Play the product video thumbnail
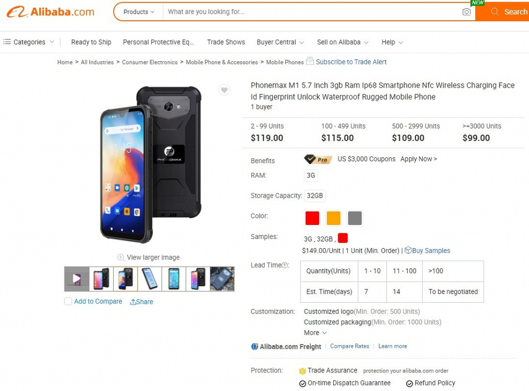The image size is (529, 391). click(77, 279)
